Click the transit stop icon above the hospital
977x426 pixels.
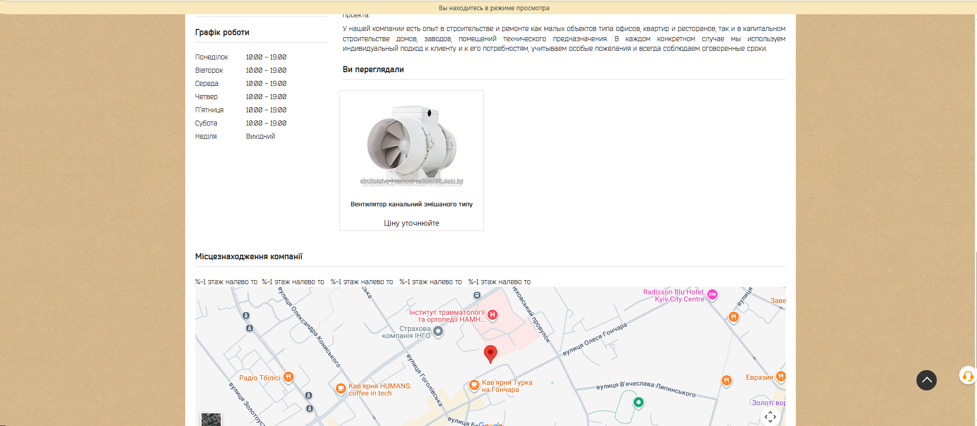click(477, 295)
